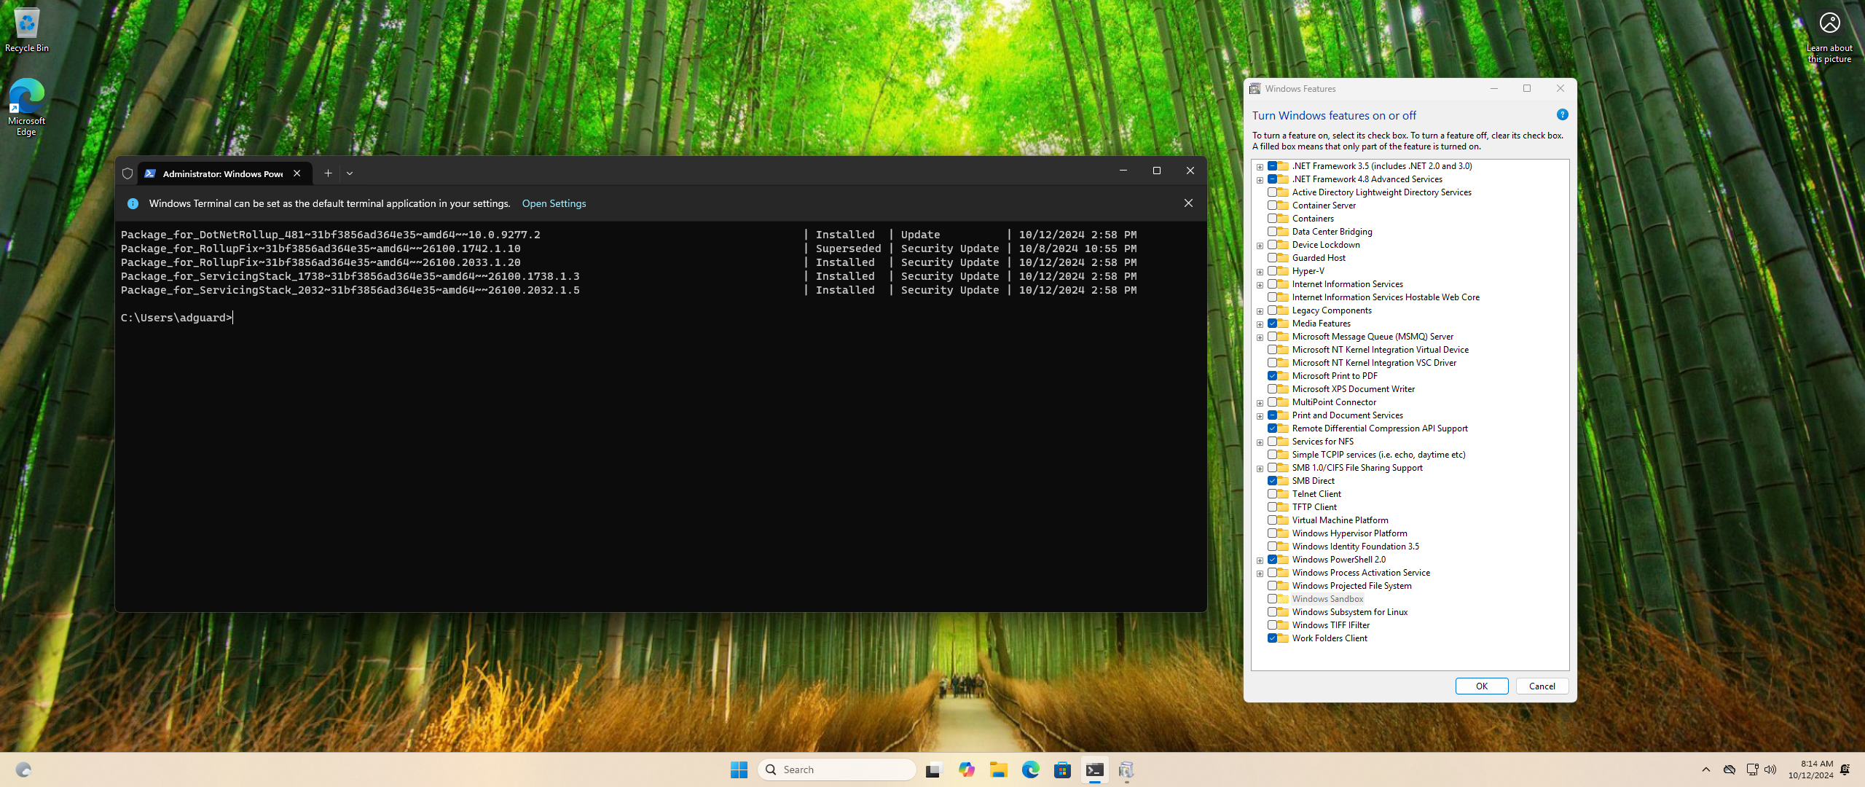Click the Windows Features title bar icon
This screenshot has width=1865, height=787.
(1255, 89)
